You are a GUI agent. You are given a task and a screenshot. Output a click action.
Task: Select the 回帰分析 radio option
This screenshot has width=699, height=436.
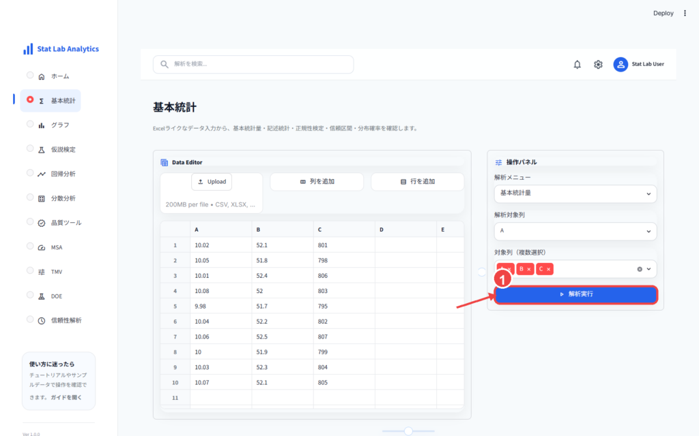click(30, 172)
